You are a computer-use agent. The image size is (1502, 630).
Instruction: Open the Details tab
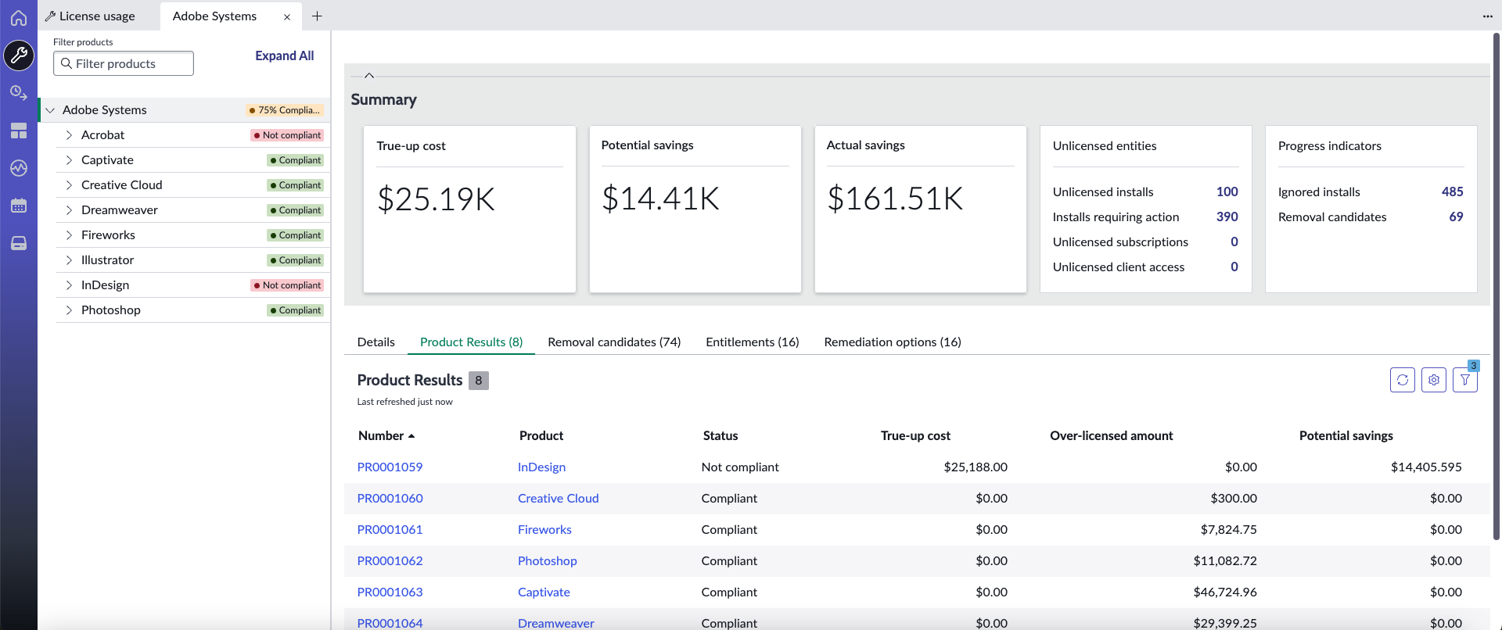point(376,342)
